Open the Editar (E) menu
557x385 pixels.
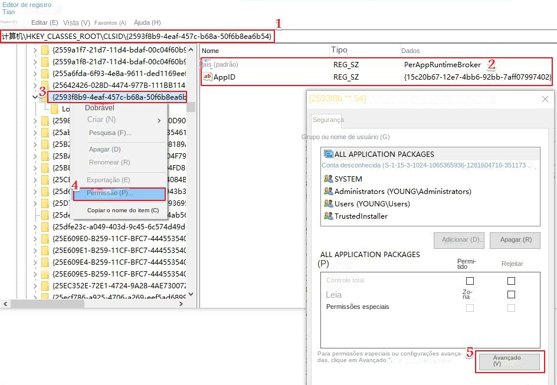coord(44,22)
